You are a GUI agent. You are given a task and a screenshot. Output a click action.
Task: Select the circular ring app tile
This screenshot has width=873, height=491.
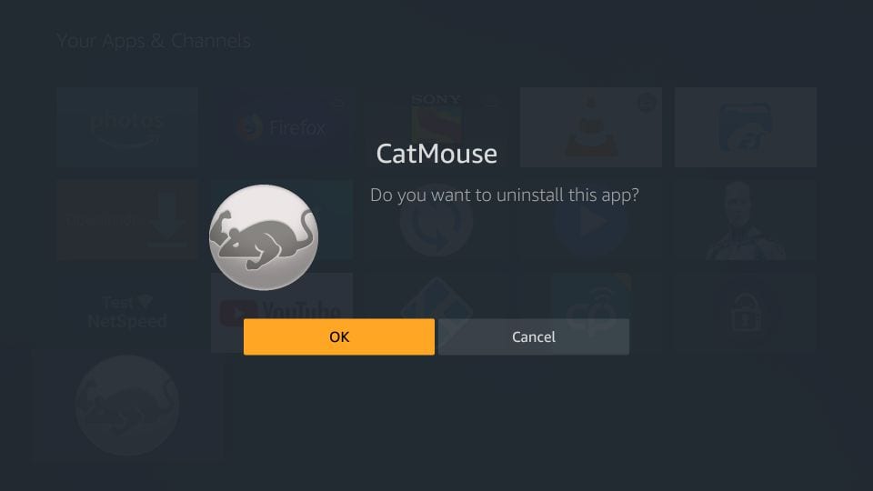coord(436,220)
